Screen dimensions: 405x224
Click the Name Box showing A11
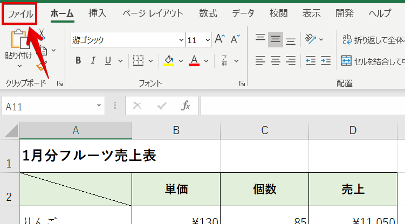coord(49,106)
